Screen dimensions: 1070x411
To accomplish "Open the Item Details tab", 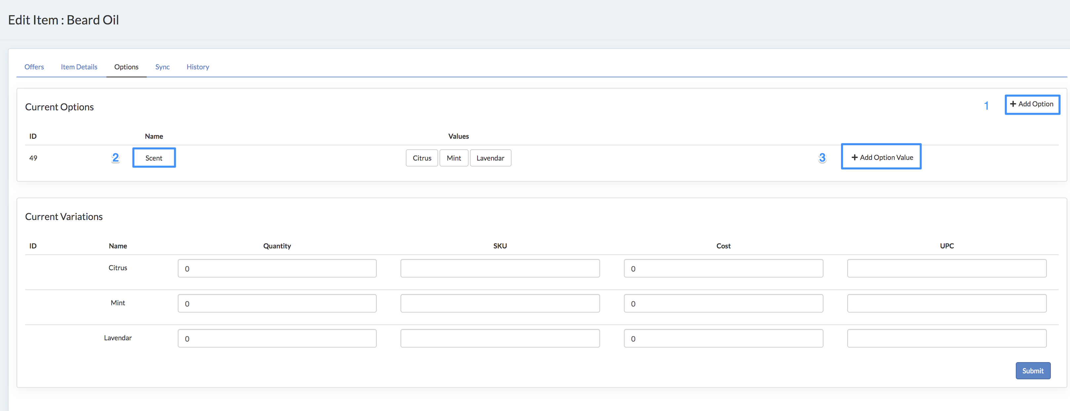I will coord(79,67).
